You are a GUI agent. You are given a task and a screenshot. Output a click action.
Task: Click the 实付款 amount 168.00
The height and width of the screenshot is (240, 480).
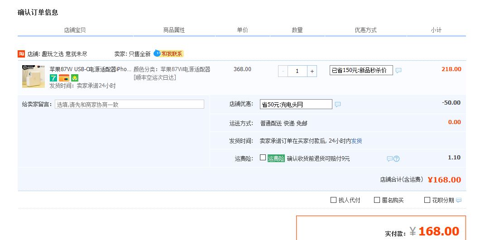[439, 231]
